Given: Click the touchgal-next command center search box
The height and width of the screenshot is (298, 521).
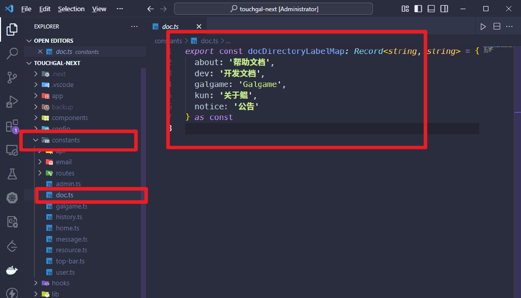Looking at the screenshot, I should [x=273, y=9].
